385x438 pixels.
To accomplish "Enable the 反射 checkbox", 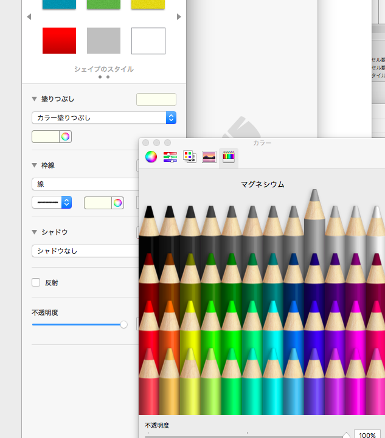I will pos(36,282).
